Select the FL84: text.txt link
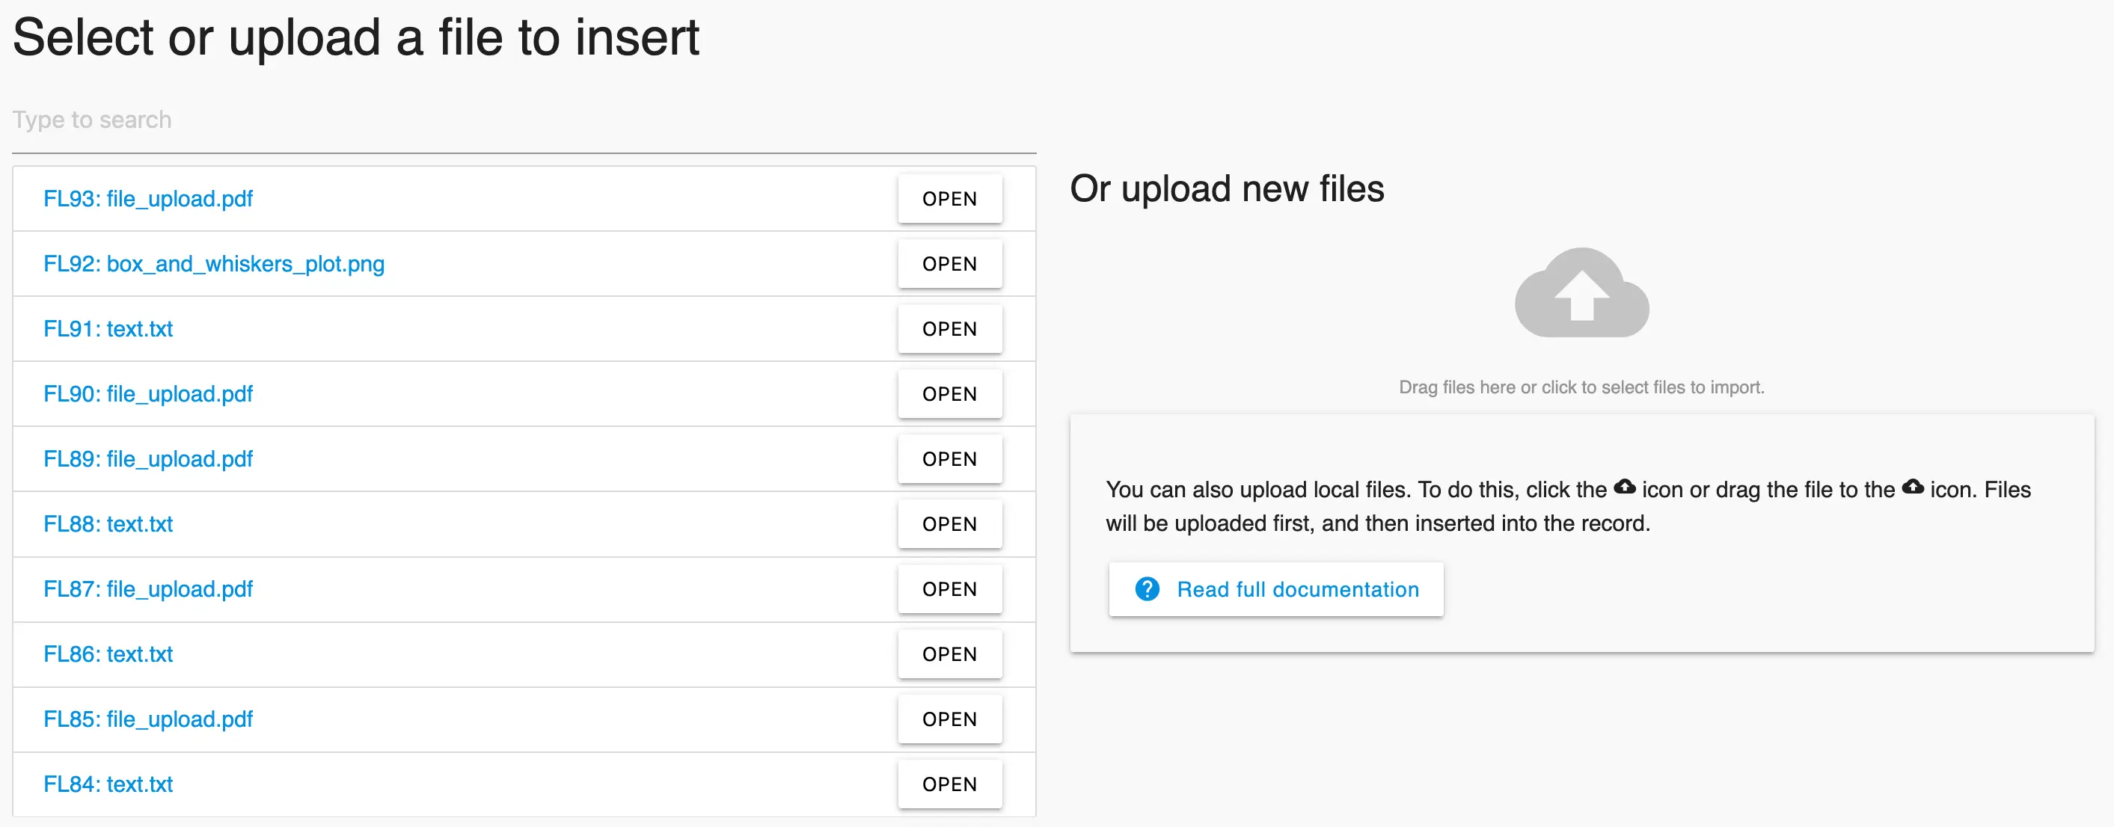This screenshot has width=2114, height=827. (108, 784)
